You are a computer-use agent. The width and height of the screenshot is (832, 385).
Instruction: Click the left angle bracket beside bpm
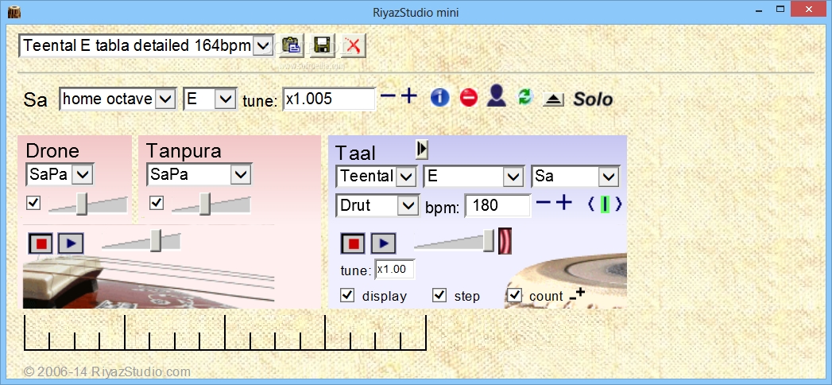(592, 204)
